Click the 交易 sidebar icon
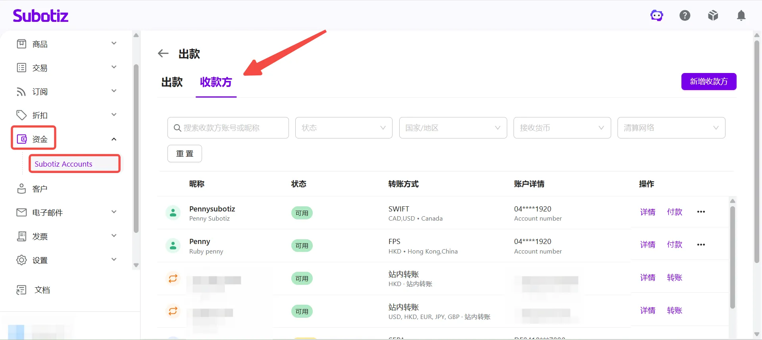 [21, 68]
